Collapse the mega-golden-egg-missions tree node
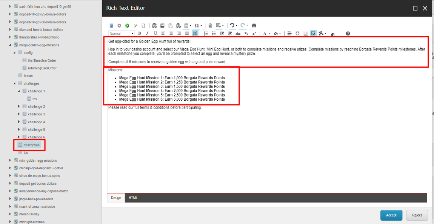Screen dimensions: 434x224 coord(10,45)
